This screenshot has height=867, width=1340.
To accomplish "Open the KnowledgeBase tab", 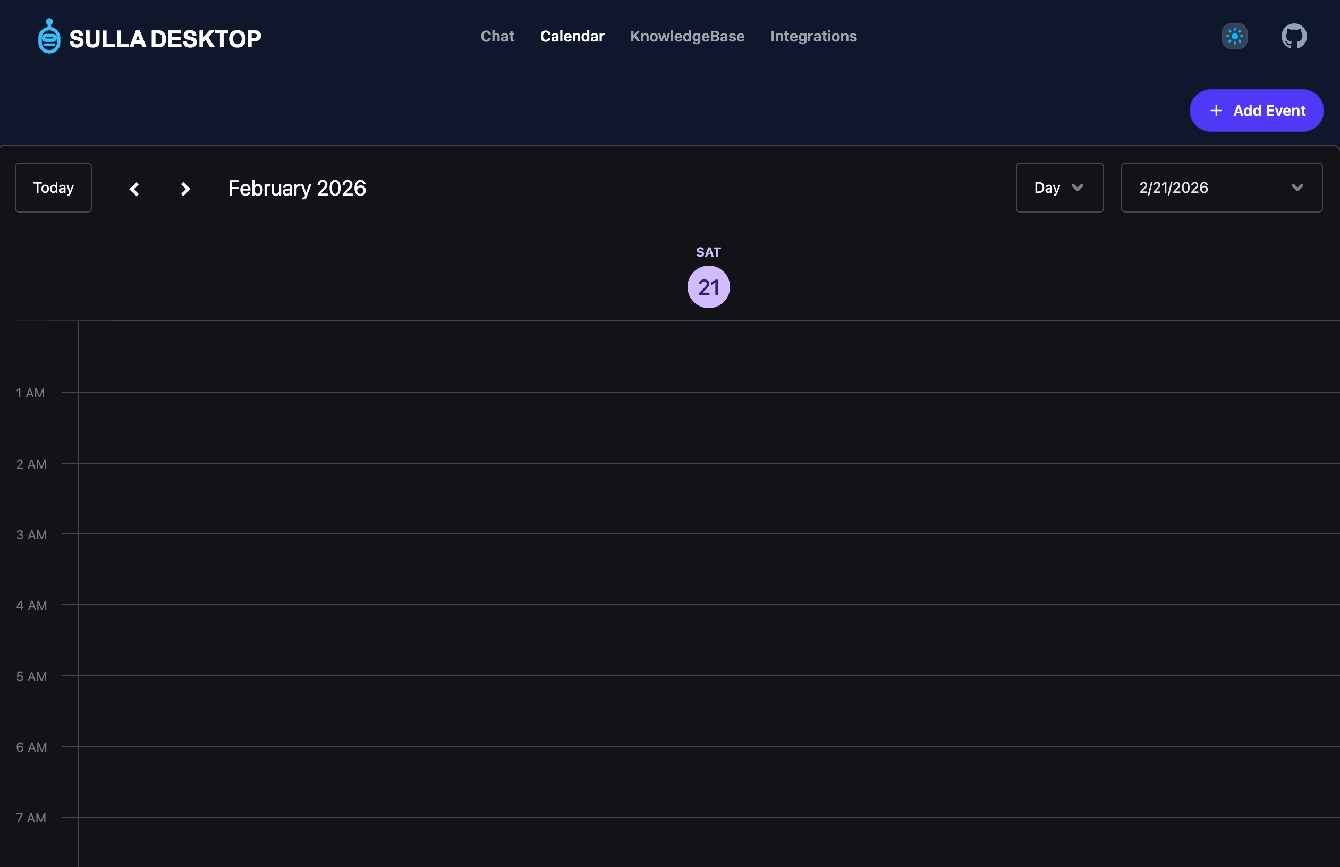I will pos(687,37).
